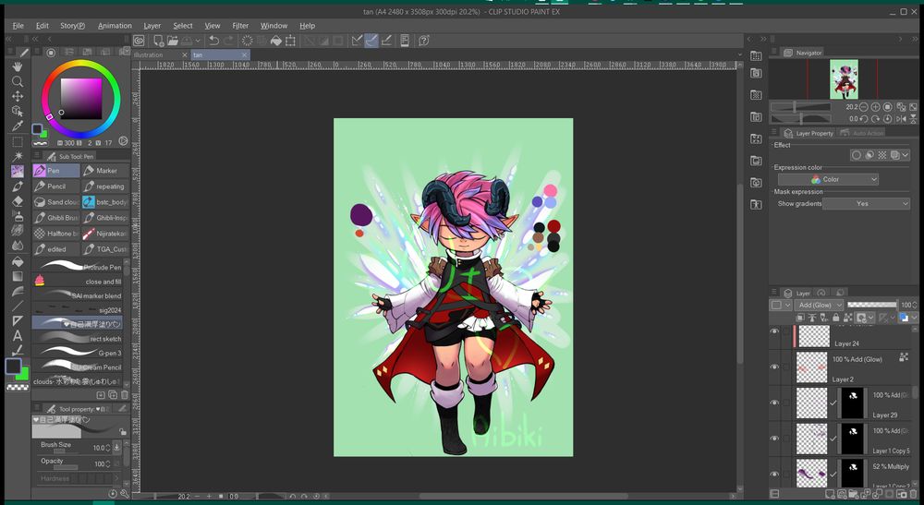Hide Layer 24 using its eye icon
The width and height of the screenshot is (924, 505).
[774, 332]
